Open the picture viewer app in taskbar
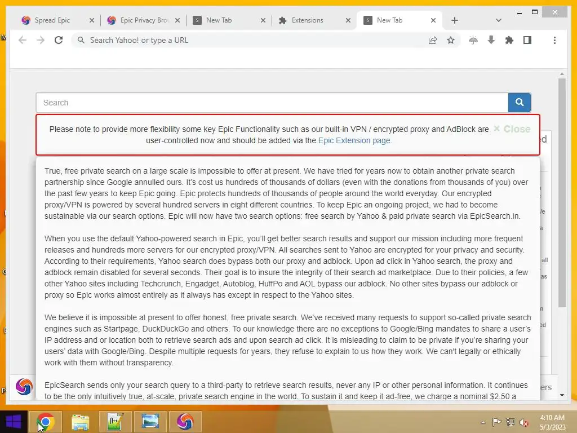This screenshot has width=577, height=433. click(x=150, y=422)
